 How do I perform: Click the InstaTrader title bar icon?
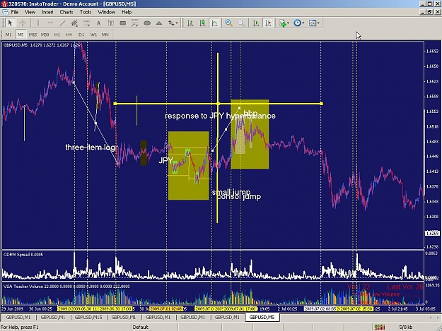tap(4, 4)
